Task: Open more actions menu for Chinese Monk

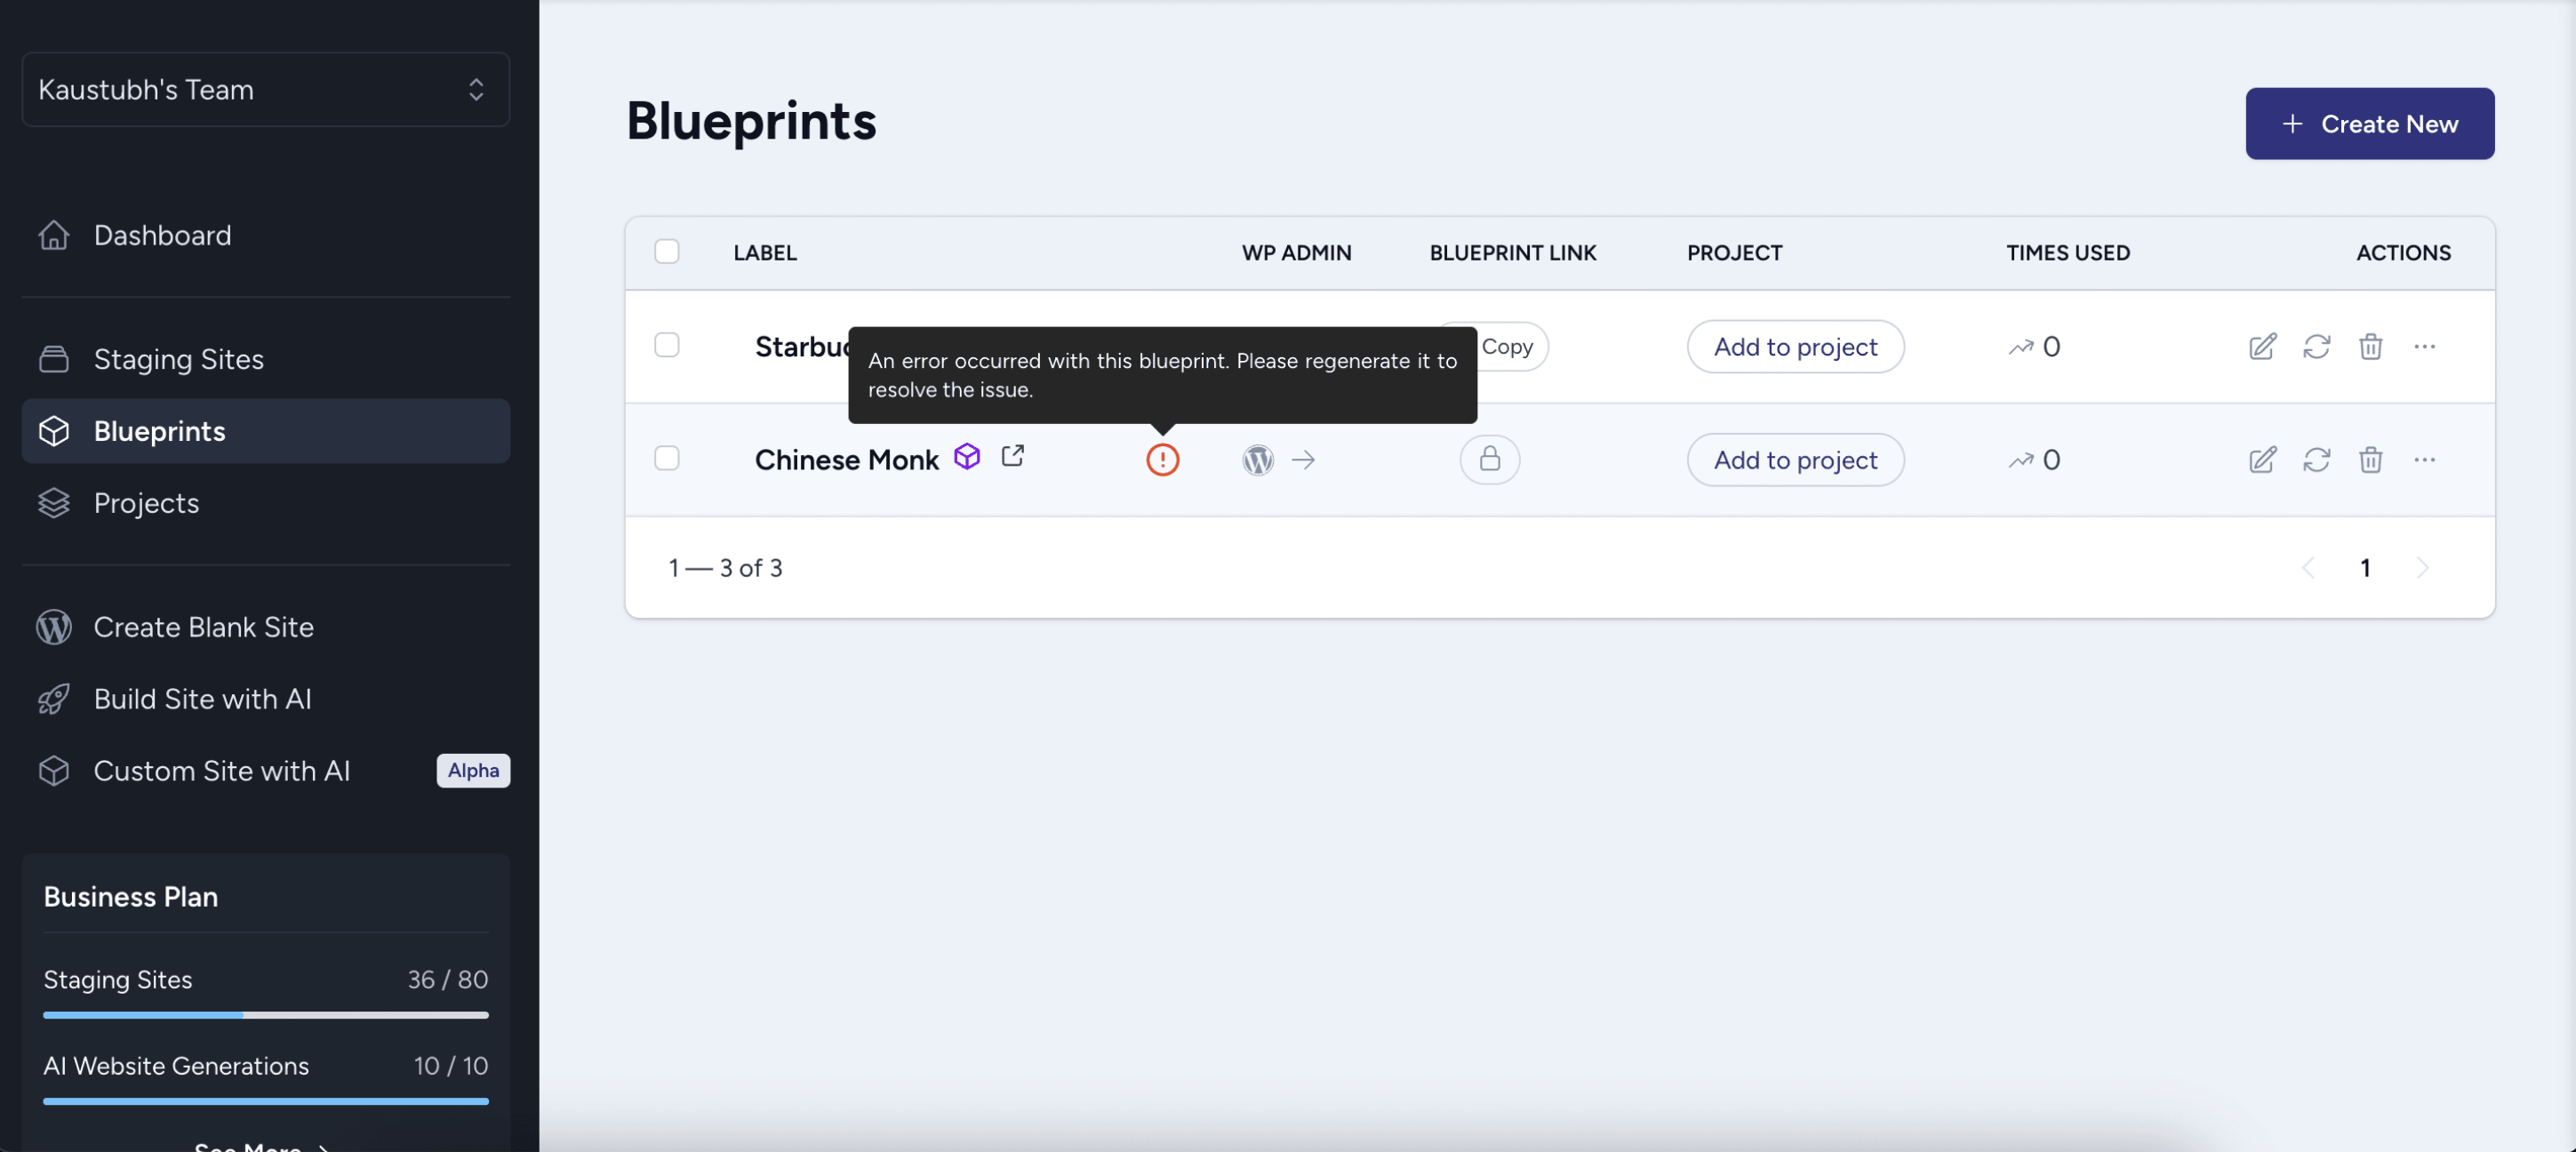Action: point(2424,460)
